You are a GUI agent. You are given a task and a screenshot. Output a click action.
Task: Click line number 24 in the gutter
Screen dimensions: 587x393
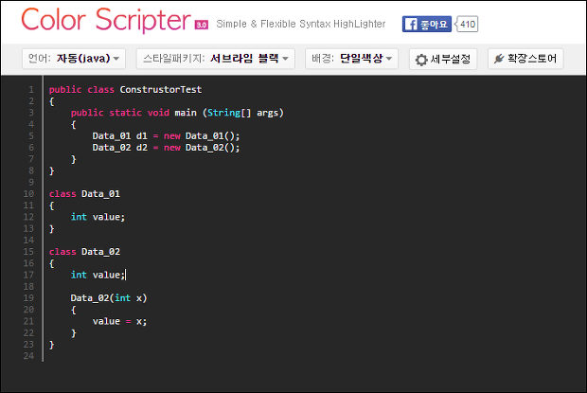pyautogui.click(x=28, y=356)
